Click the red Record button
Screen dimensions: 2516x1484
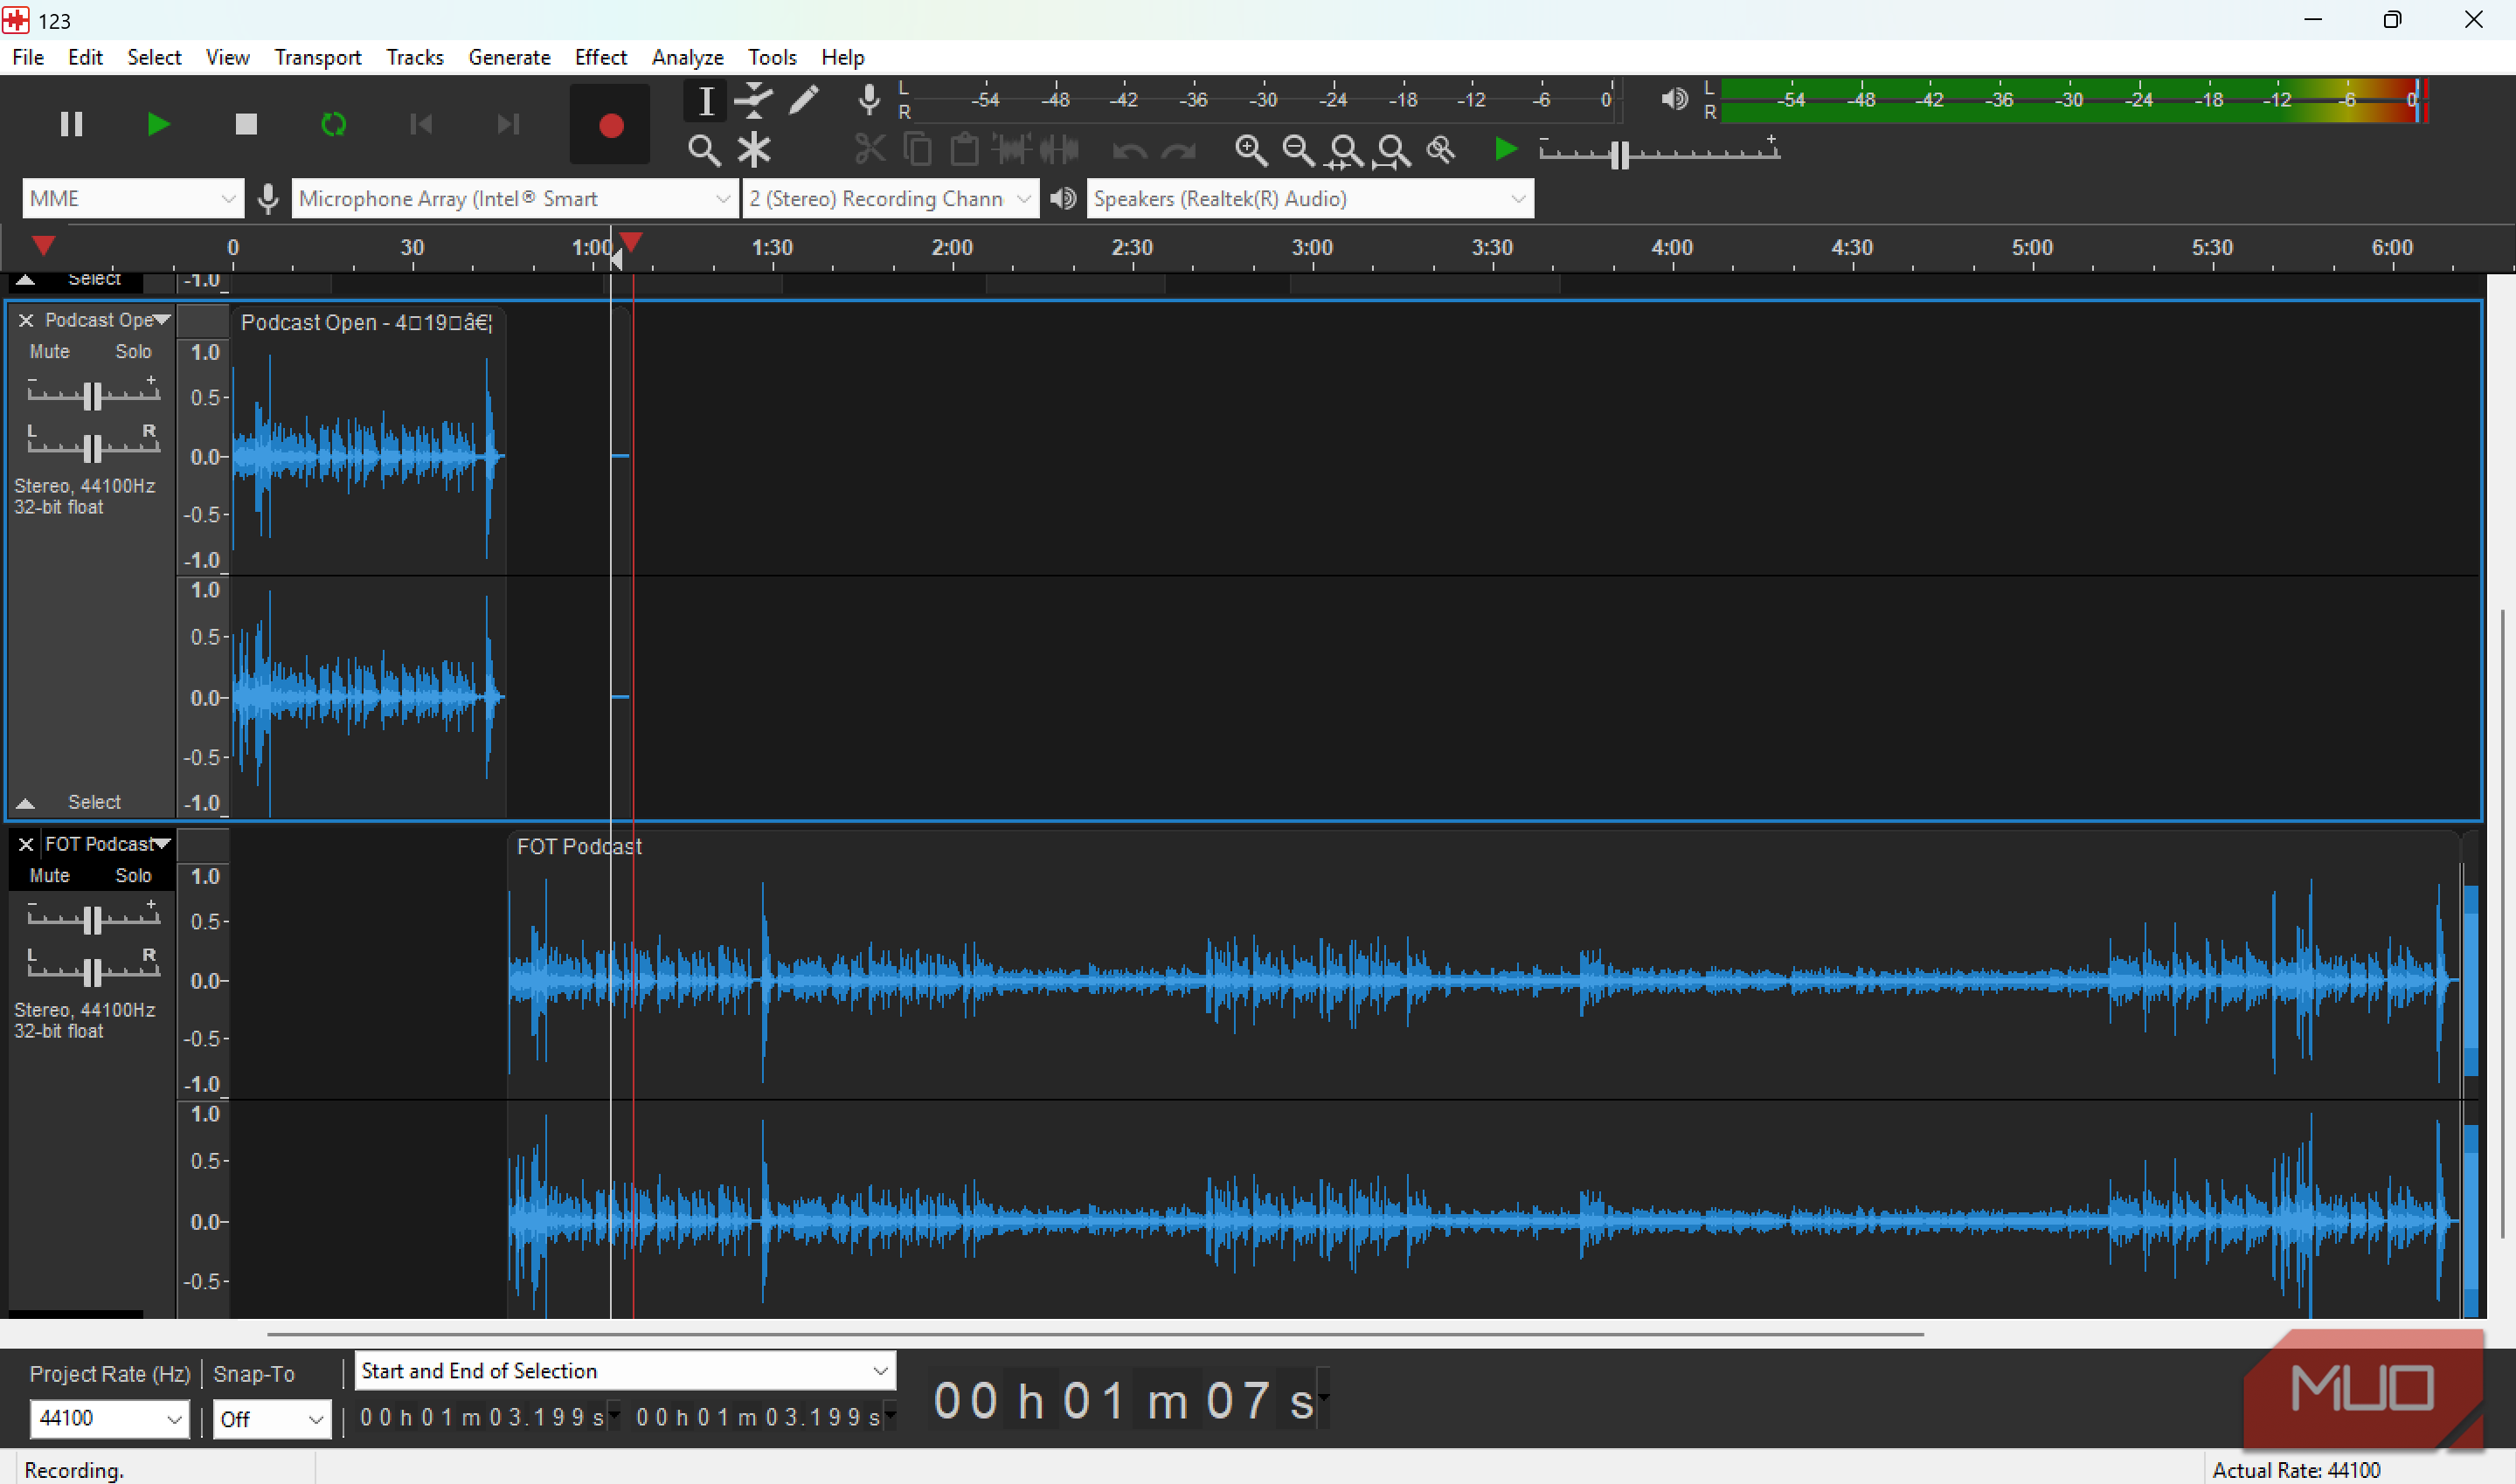tap(610, 125)
